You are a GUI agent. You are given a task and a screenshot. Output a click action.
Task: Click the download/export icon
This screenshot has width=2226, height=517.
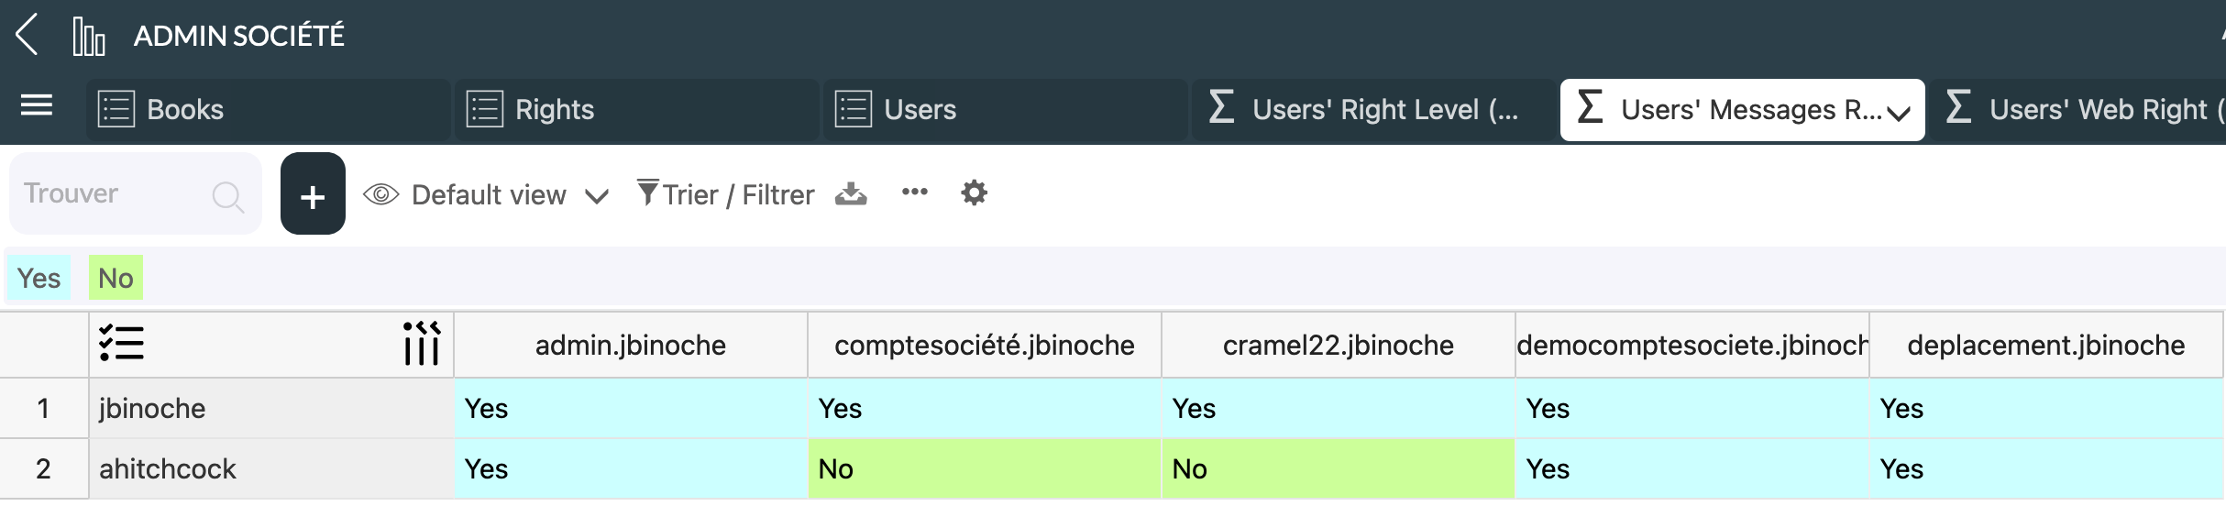[x=851, y=193]
